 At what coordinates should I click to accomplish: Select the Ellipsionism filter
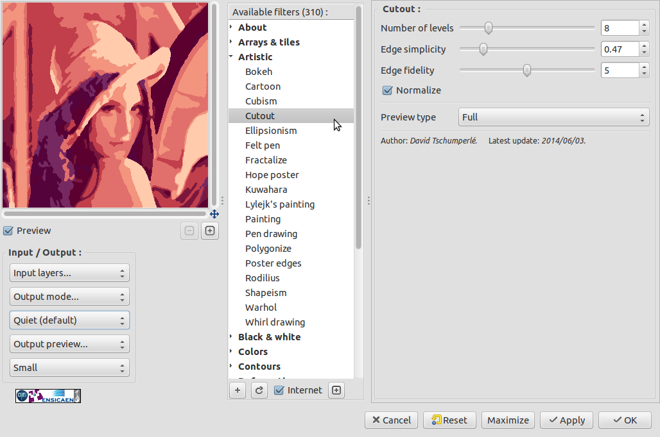coord(271,131)
